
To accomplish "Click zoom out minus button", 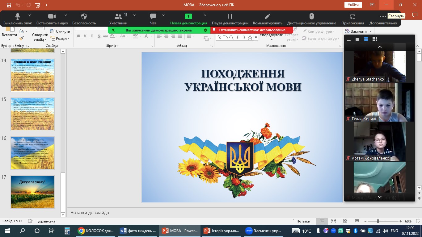I will click(x=365, y=221).
